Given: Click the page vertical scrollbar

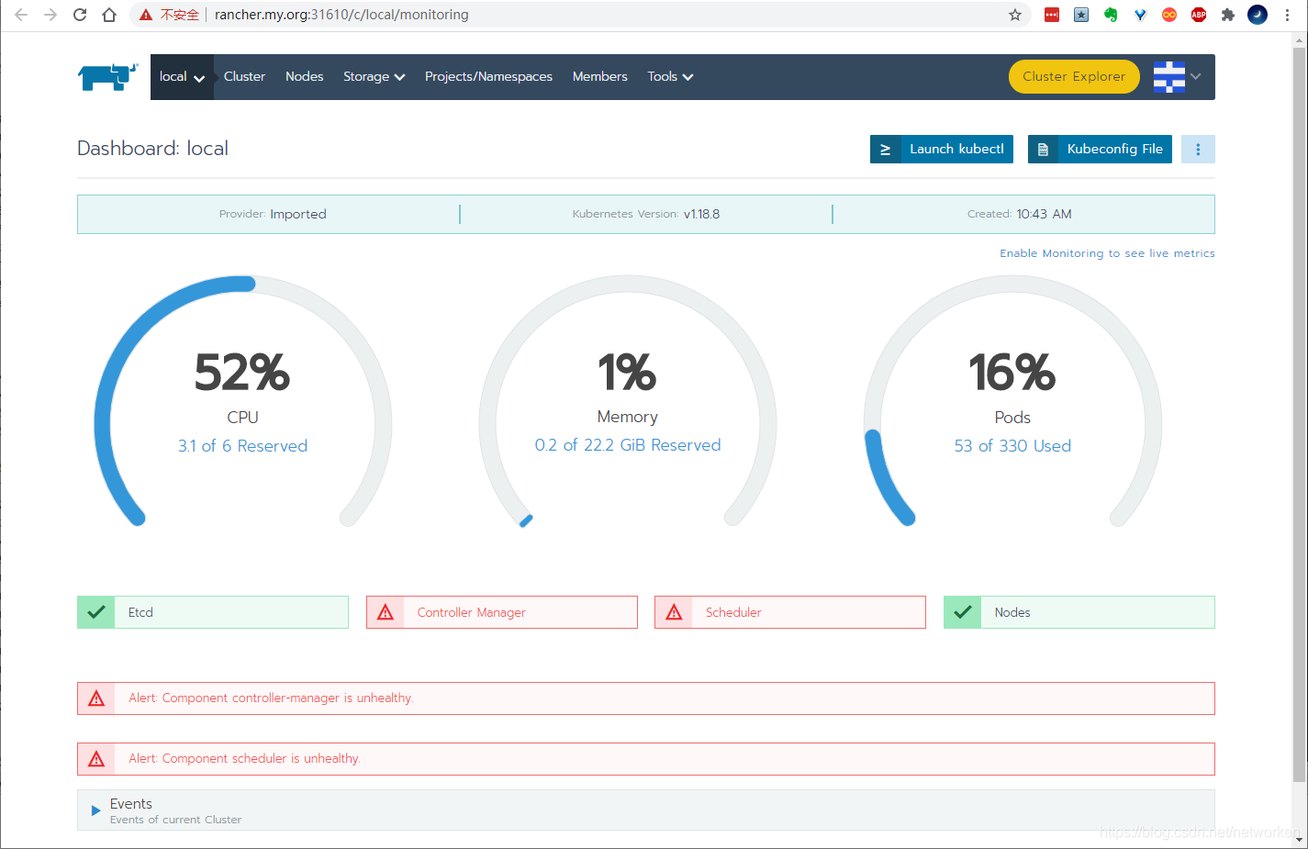Looking at the screenshot, I should point(1300,413).
